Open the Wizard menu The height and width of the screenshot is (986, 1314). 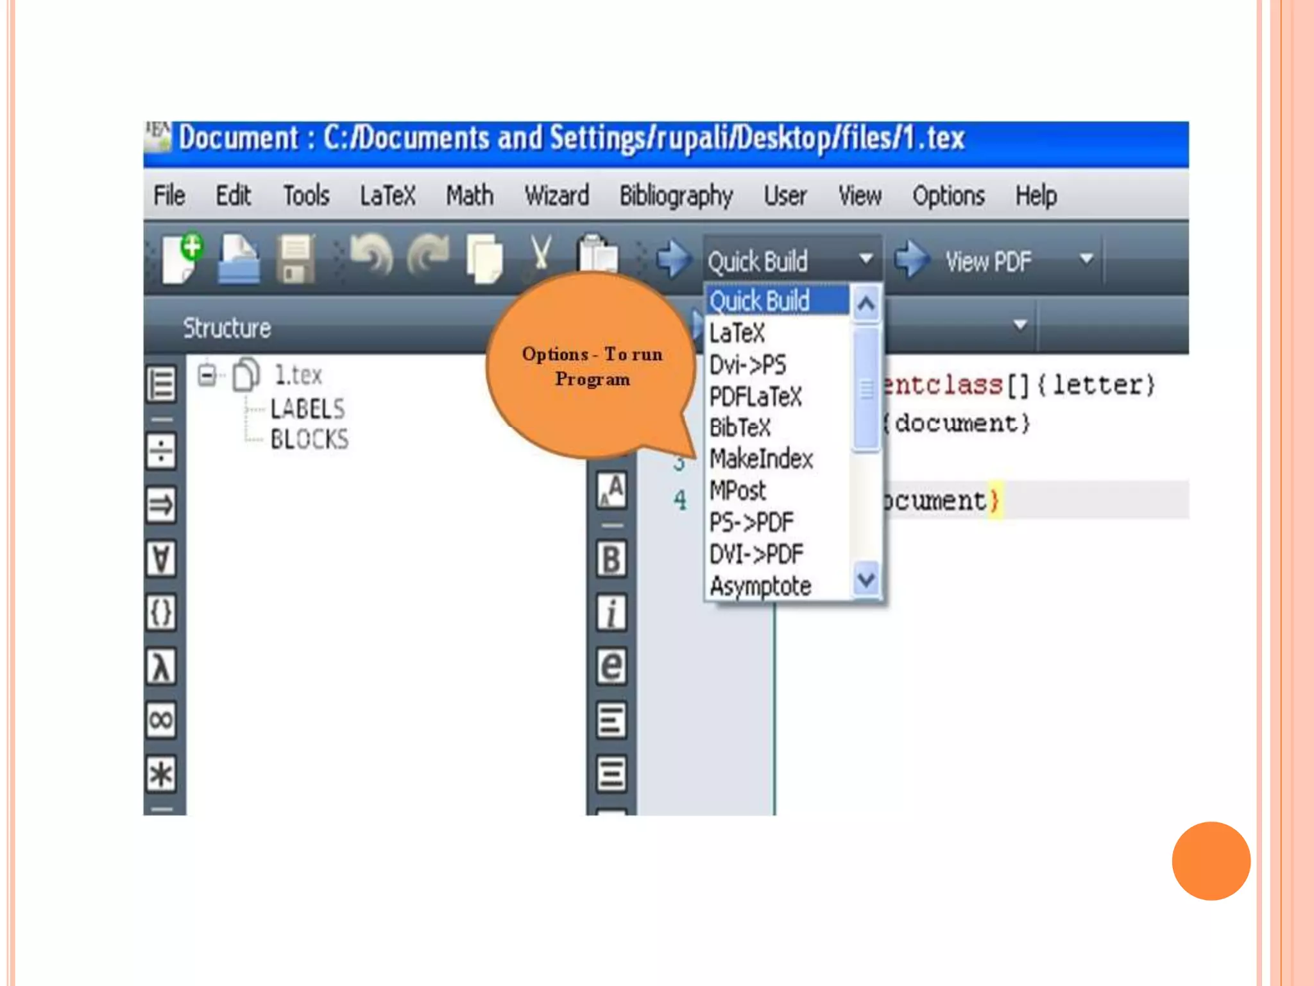tap(556, 196)
